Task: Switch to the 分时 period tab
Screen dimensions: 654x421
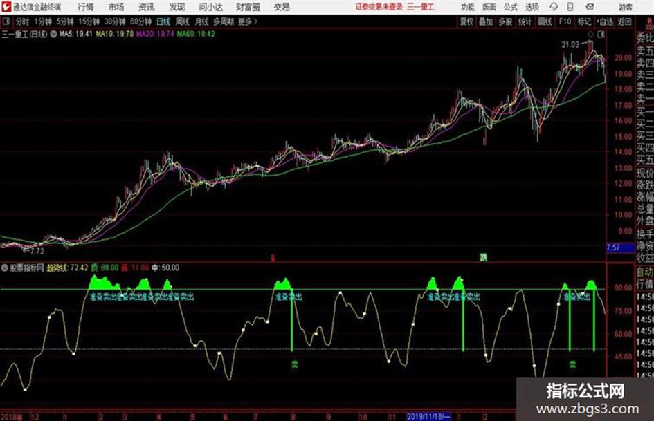Action: 22,21
